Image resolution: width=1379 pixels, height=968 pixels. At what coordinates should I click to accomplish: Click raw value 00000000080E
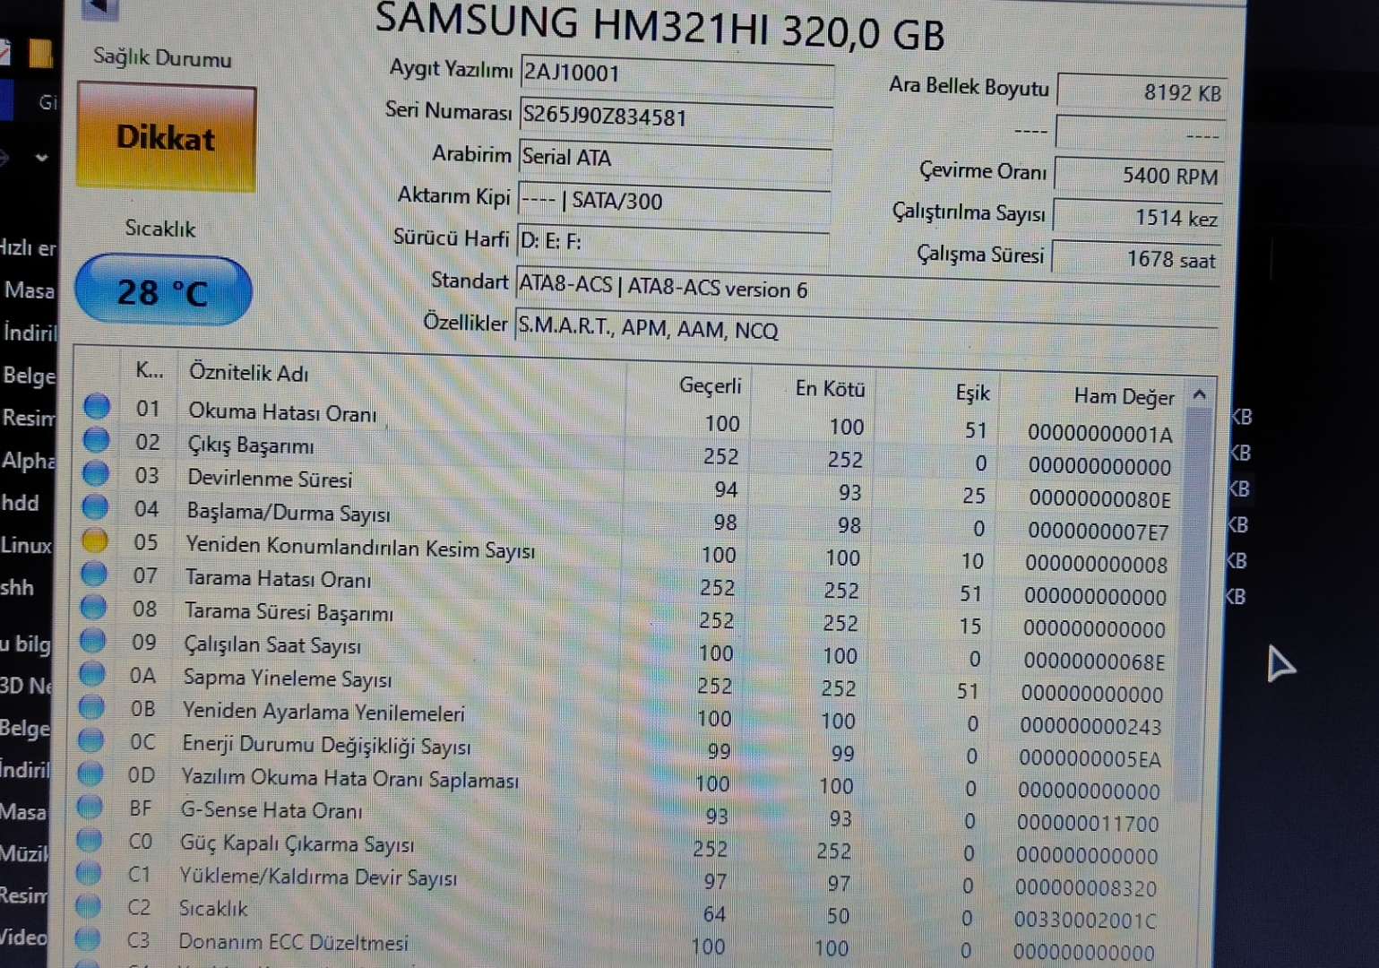pos(1099,498)
